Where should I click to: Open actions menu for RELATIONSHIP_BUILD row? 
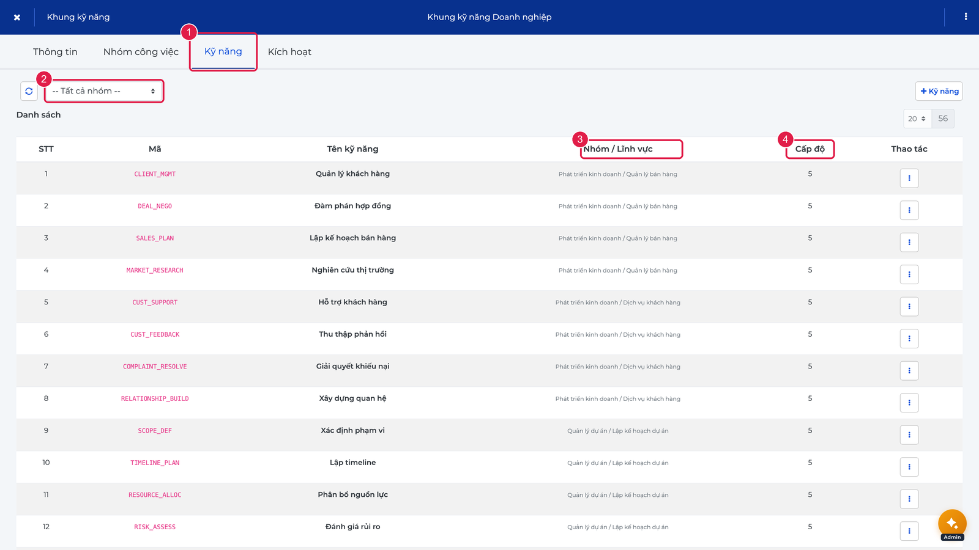[x=909, y=403]
